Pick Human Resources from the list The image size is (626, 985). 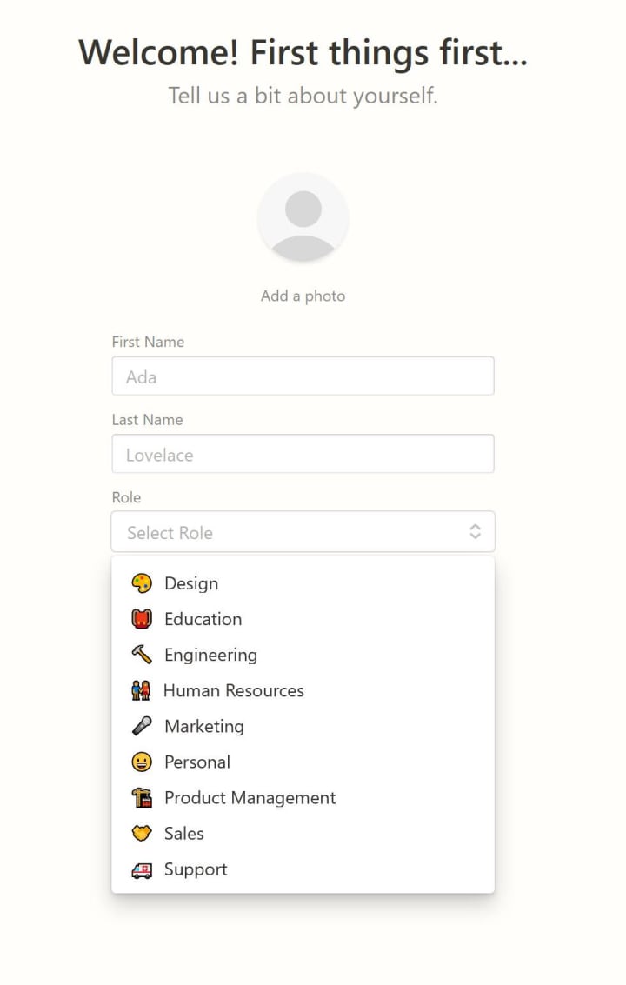[x=233, y=690]
